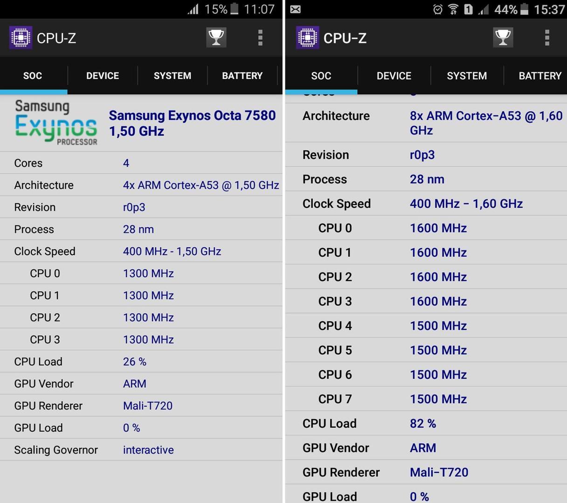This screenshot has height=503, width=567.
Task: Click the unread message envelope icon
Action: 295,8
